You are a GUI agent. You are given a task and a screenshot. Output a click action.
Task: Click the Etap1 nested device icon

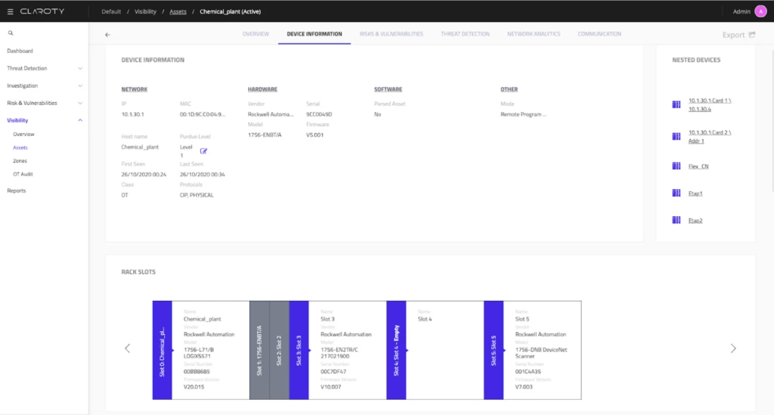point(676,194)
